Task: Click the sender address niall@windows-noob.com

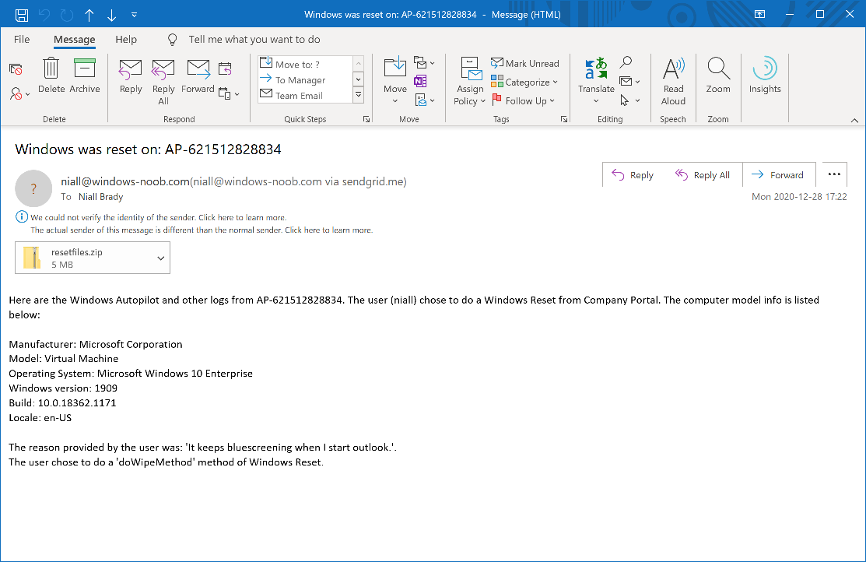Action: pos(124,181)
